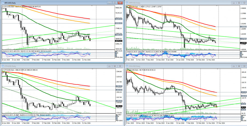Click the 1984.43 current price label on ETHUSD
The height and width of the screenshot is (126, 247).
(x=118, y=106)
